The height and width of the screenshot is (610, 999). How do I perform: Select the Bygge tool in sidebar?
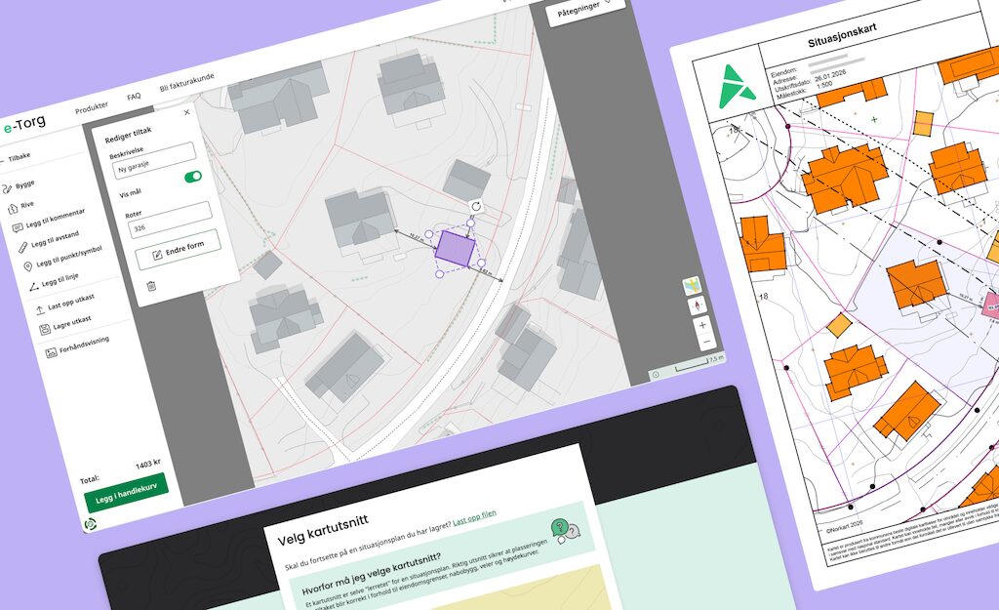point(24,184)
